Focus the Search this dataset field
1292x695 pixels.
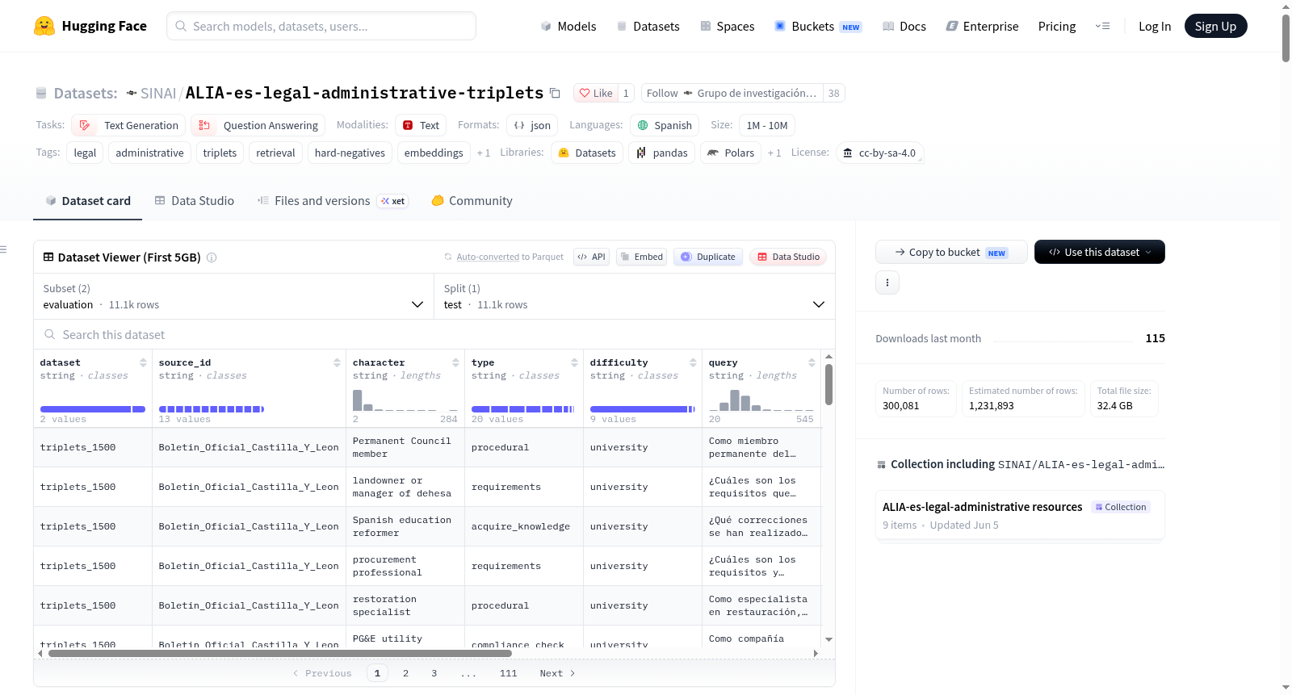point(434,335)
